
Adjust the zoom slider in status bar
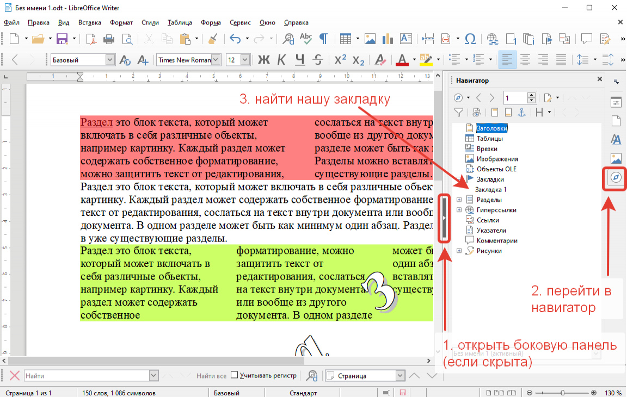coord(562,393)
